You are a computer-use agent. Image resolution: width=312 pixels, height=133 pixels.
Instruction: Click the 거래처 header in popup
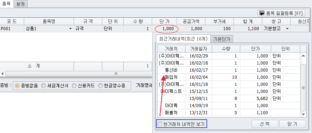click(171, 49)
